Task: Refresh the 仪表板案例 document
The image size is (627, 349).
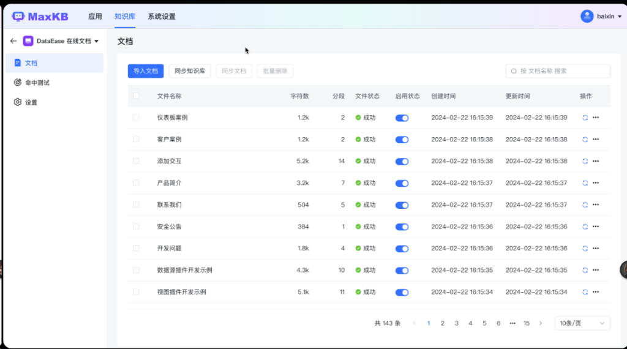Action: pyautogui.click(x=585, y=118)
